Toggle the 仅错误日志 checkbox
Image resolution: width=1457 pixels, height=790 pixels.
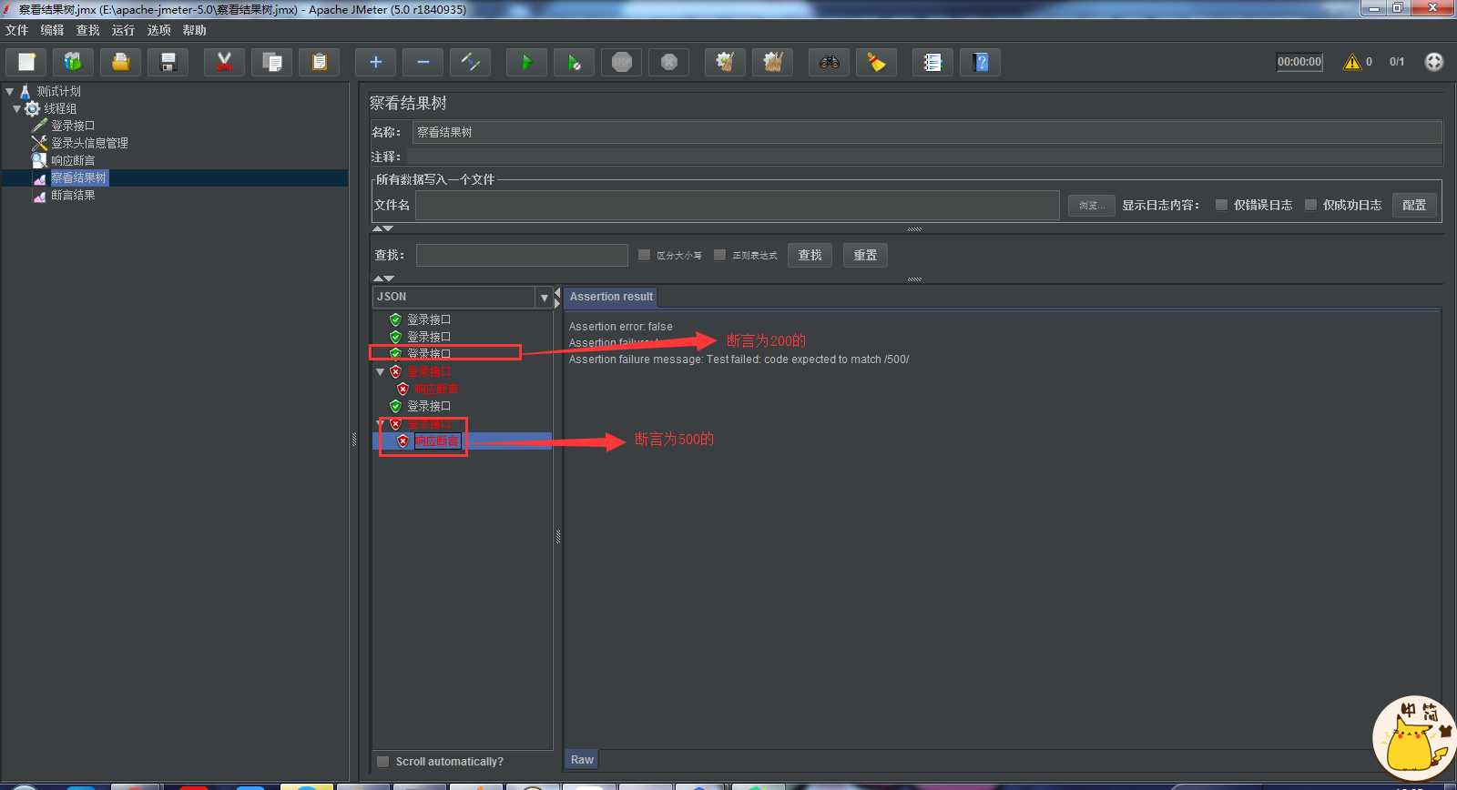click(1222, 205)
